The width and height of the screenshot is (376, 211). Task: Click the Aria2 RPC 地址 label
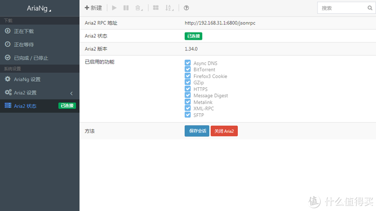click(101, 23)
